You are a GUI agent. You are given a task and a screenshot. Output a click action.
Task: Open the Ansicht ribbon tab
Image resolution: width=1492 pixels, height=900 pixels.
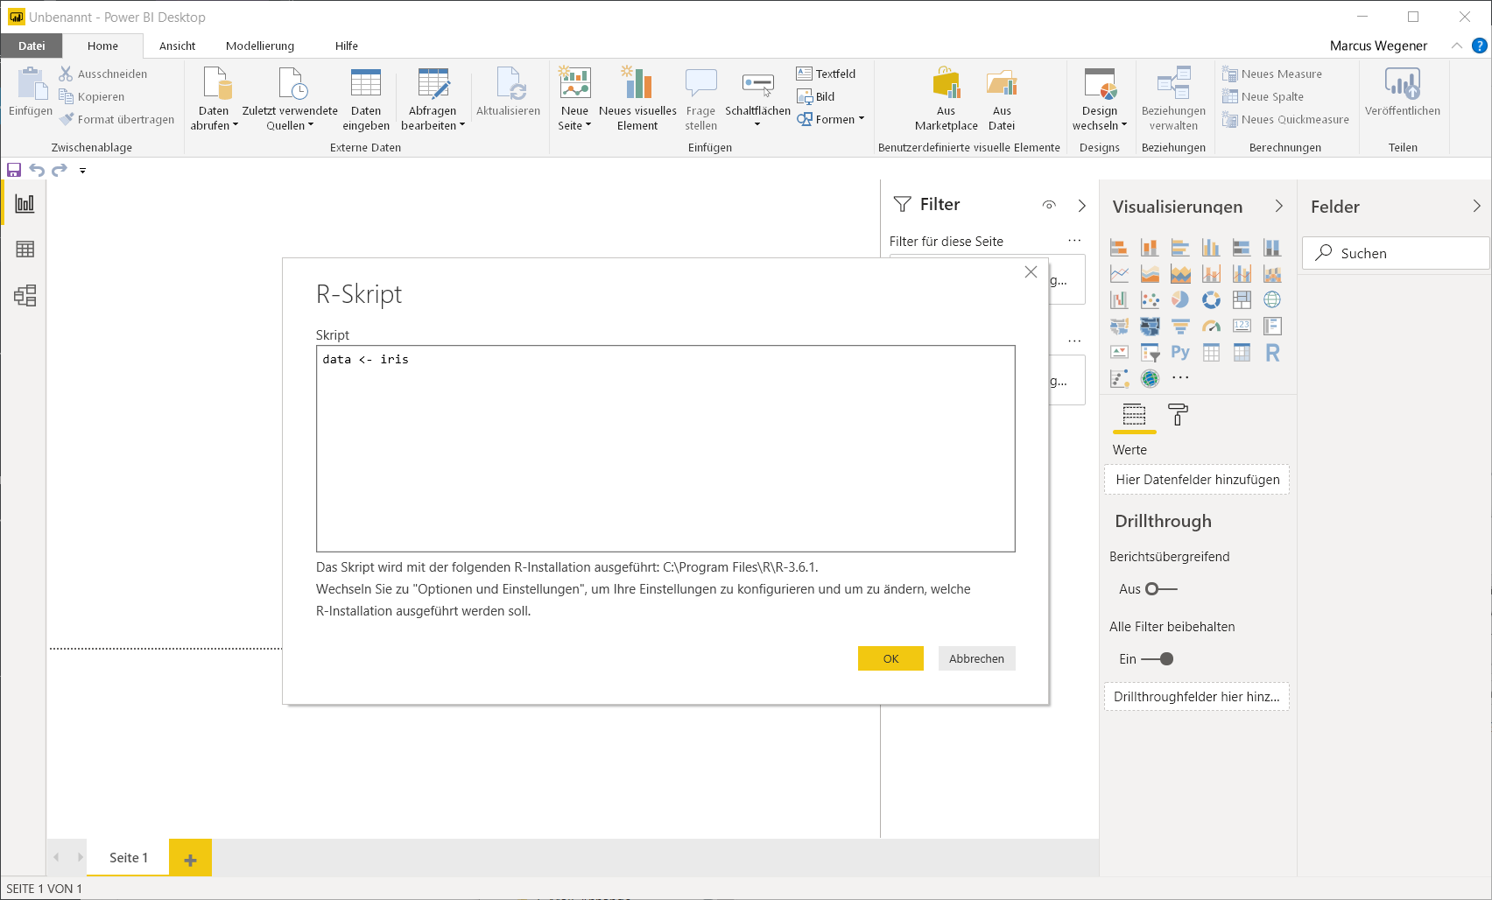coord(178,46)
